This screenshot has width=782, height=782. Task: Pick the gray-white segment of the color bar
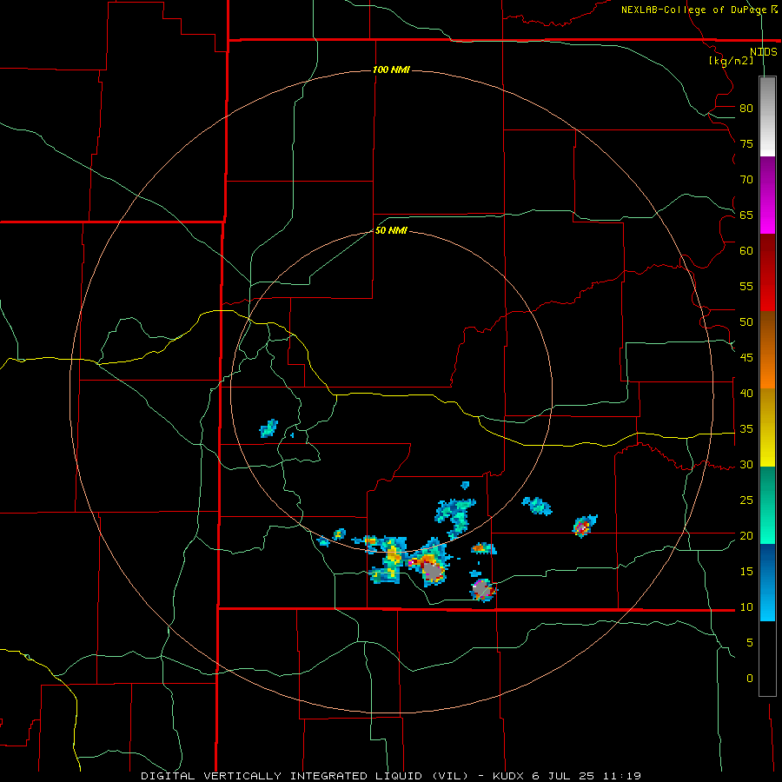point(767,116)
